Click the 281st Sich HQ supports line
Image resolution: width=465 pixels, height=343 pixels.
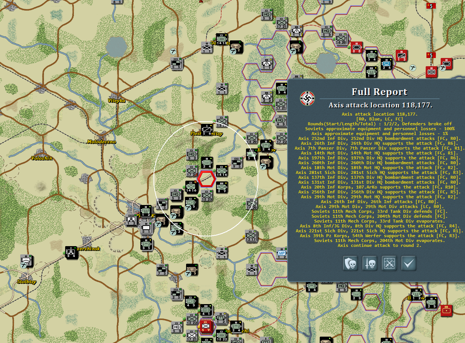tap(380, 172)
